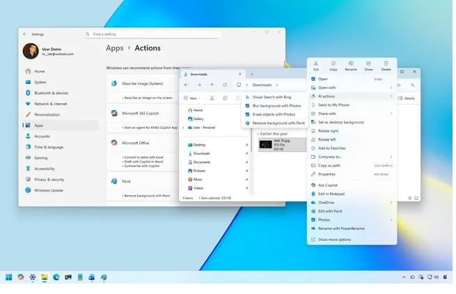Open Network & internet in Settings
The image size is (456, 294).
click(60, 104)
